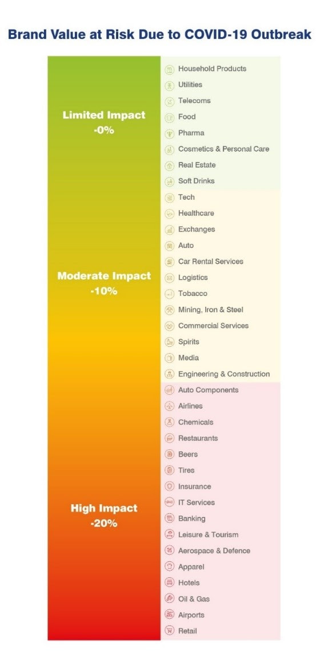Viewport: 328px width, 669px height.
Task: Click the Brand Value at Risk title
Action: pos(160,34)
